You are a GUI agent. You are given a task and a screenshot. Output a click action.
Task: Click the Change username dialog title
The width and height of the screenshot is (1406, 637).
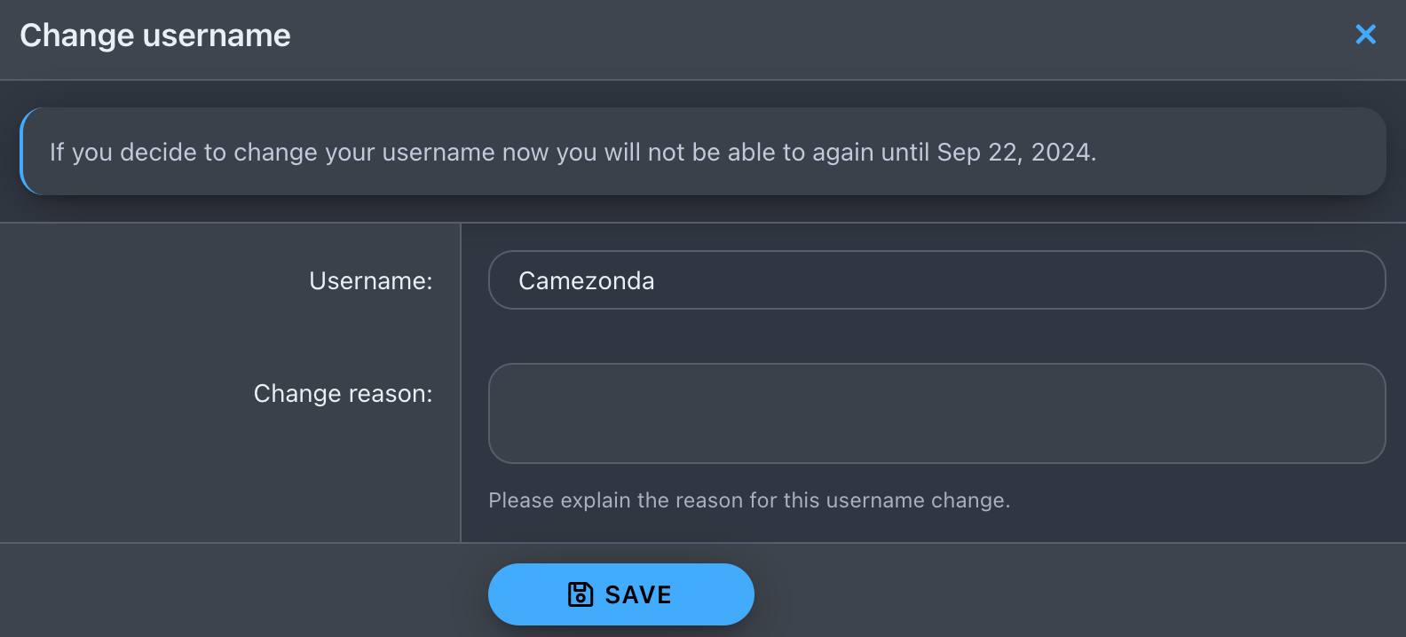[x=155, y=35]
